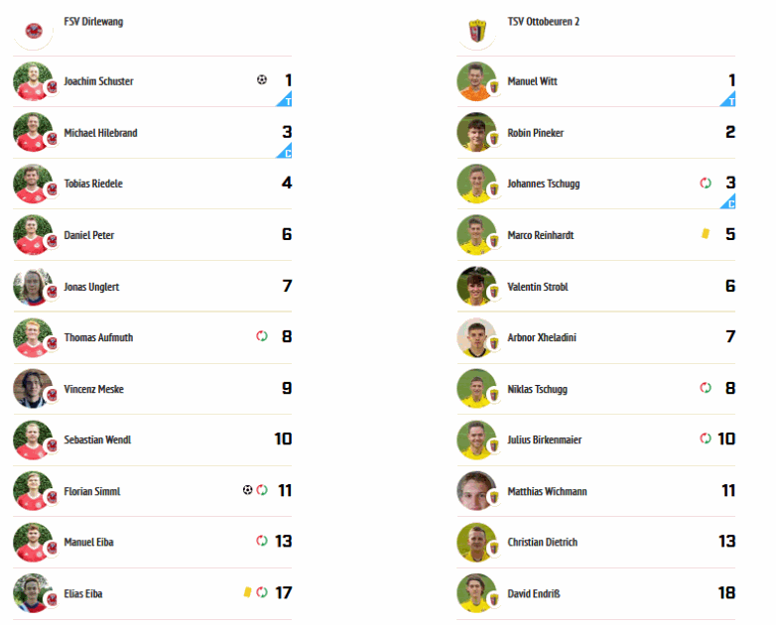776x625 pixels.
Task: Click Matthias Wichmann's player photo
Action: point(477,491)
